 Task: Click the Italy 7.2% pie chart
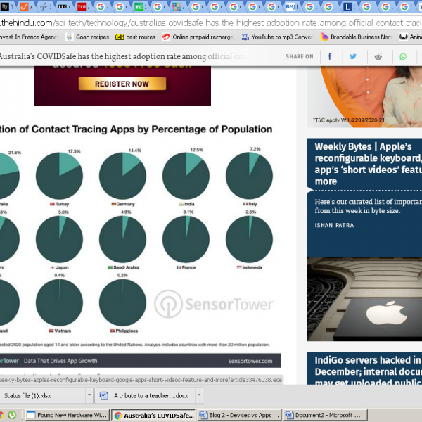(x=249, y=175)
